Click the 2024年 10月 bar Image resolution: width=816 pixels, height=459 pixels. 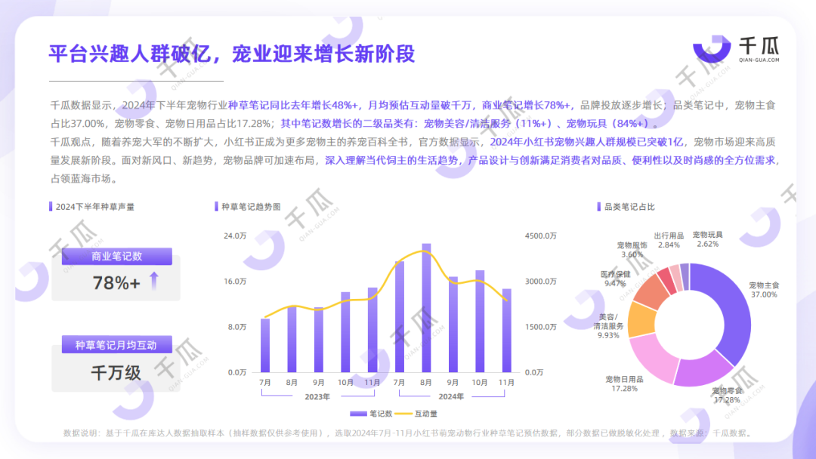pyautogui.click(x=480, y=322)
